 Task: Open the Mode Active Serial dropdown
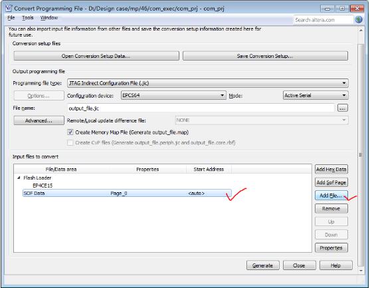click(316, 96)
